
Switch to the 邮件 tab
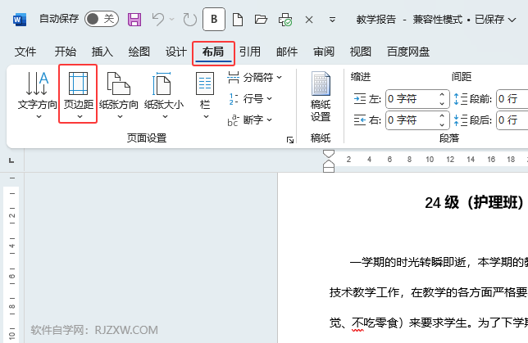tap(287, 52)
